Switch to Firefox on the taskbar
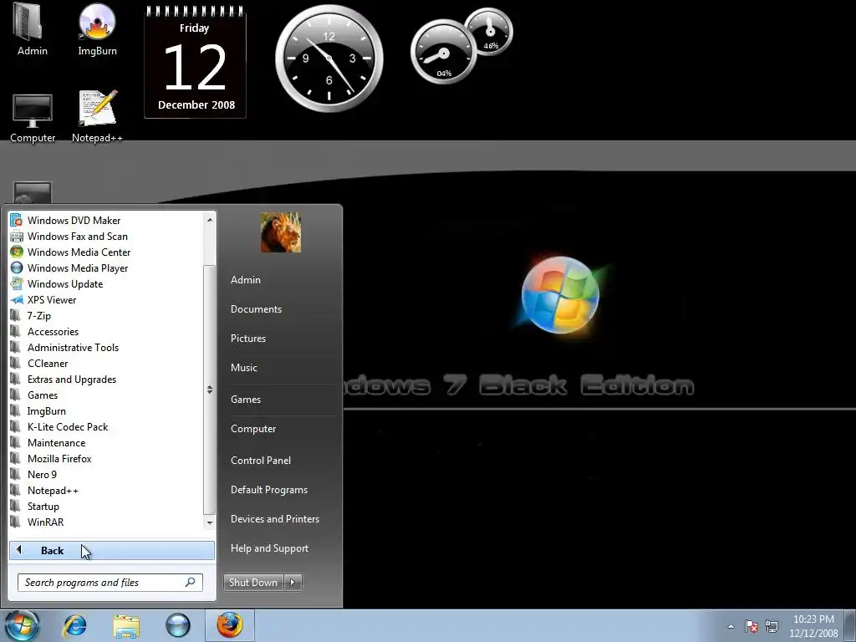The height and width of the screenshot is (642, 856). [230, 625]
